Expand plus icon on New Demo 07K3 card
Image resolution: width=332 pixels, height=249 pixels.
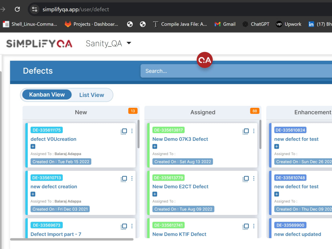(x=155, y=146)
